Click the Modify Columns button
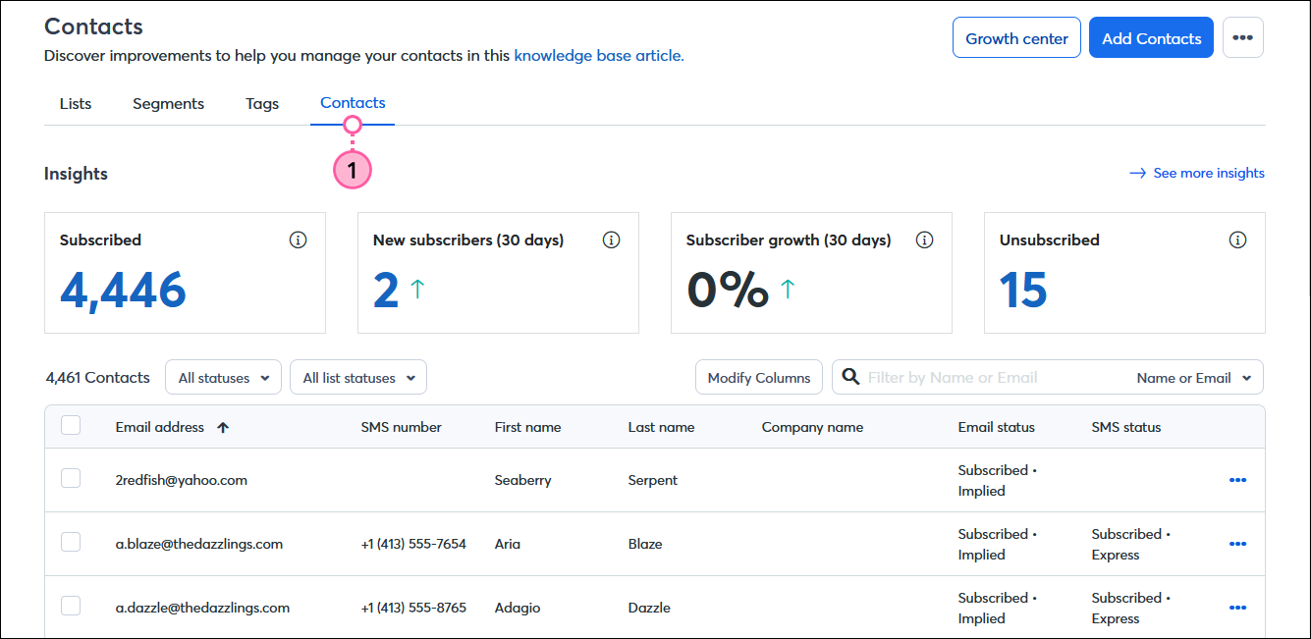1311x639 pixels. pyautogui.click(x=759, y=377)
